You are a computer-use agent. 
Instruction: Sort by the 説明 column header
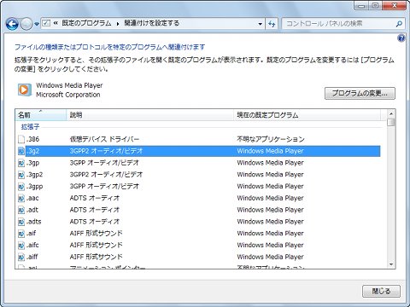click(x=149, y=115)
